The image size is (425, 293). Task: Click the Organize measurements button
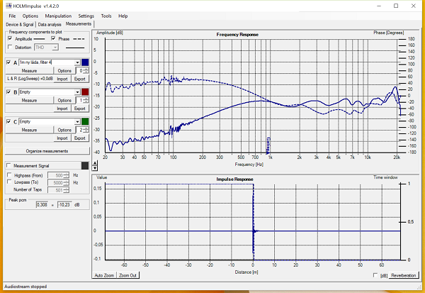(x=47, y=151)
